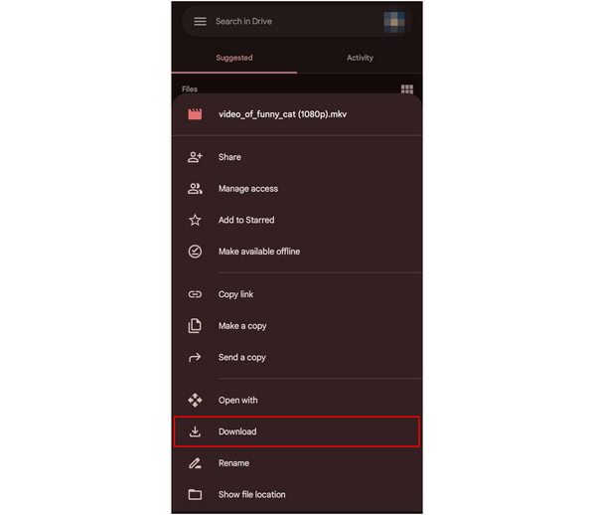Enable Make available offline
This screenshot has height=515, width=596.
297,252
